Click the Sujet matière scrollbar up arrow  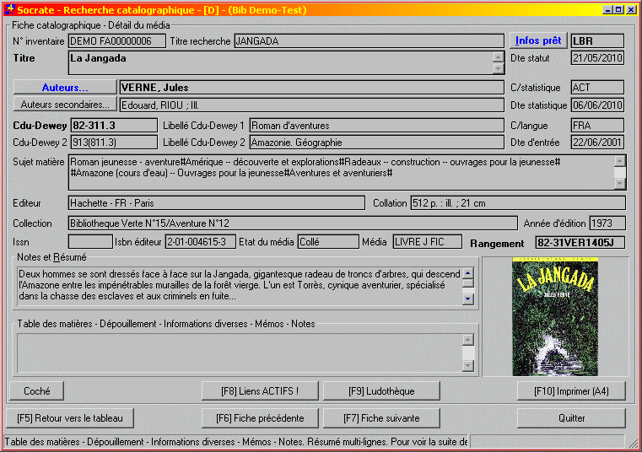click(620, 161)
